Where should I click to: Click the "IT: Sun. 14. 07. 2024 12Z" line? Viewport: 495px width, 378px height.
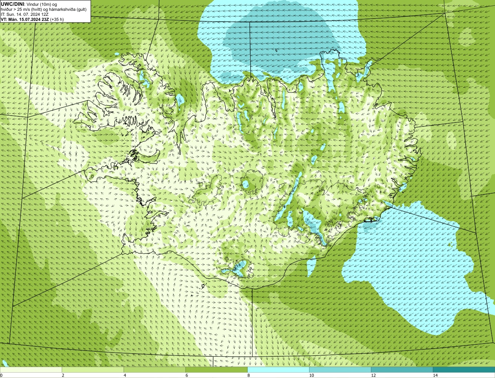24,14
